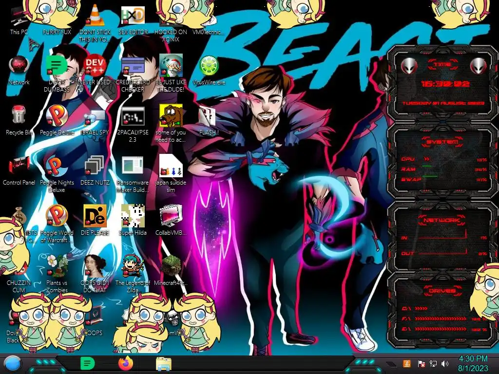Open CollabVMB... monitor icon
Image resolution: width=499 pixels, height=374 pixels.
click(171, 216)
